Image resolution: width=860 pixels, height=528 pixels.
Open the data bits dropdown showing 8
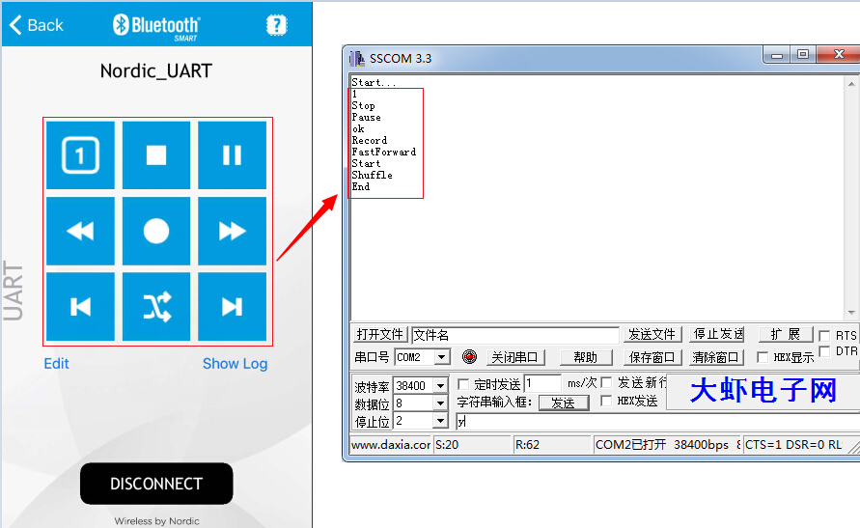440,403
